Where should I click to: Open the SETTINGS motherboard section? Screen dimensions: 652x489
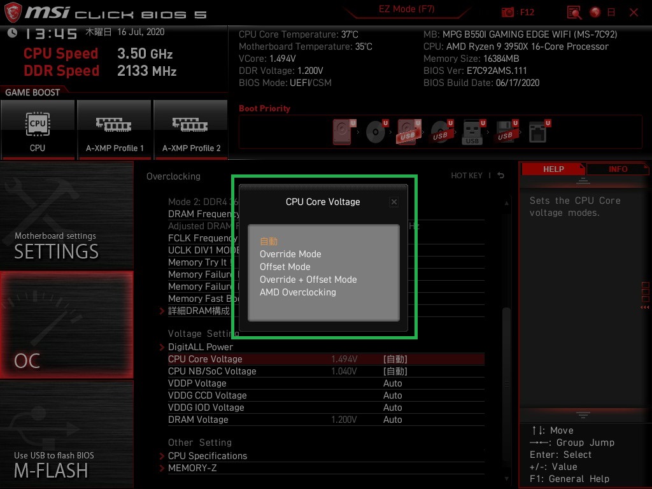66,215
